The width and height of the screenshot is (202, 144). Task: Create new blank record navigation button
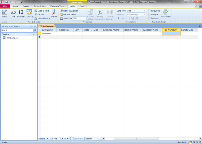click(x=68, y=139)
